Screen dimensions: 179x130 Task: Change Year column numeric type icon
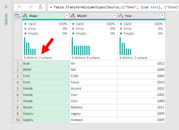(x=121, y=16)
